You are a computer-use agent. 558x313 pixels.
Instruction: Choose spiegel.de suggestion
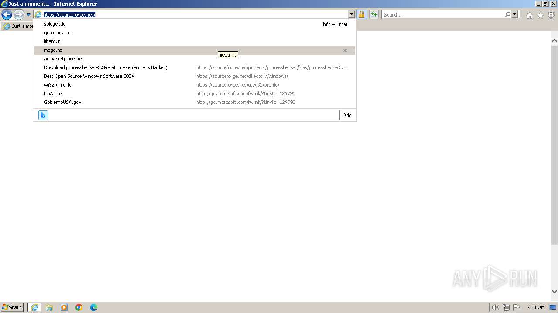click(x=194, y=24)
